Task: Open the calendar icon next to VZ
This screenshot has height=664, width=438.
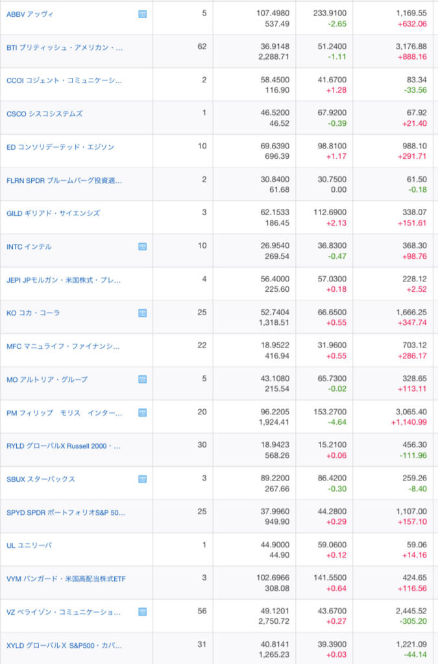Action: click(x=142, y=611)
